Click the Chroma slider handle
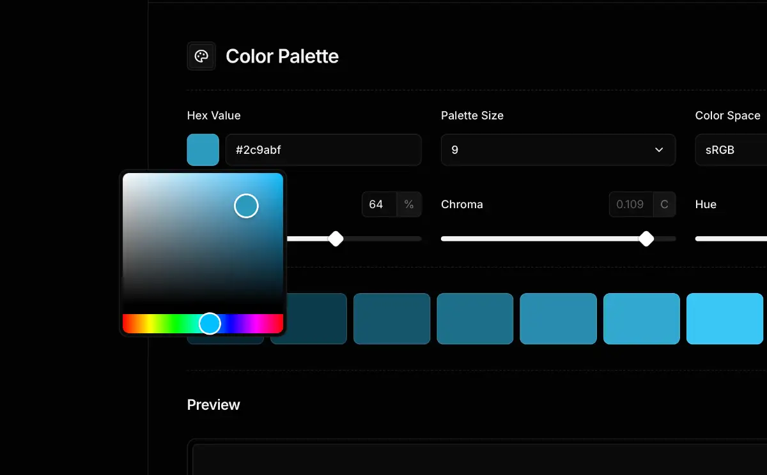 (646, 239)
